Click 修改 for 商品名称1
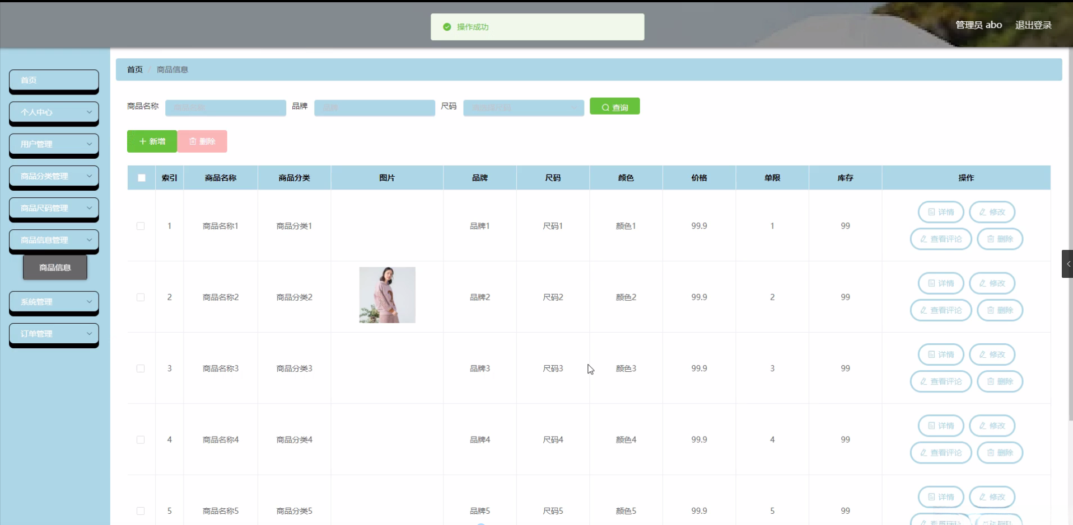1073x525 pixels. coord(992,212)
